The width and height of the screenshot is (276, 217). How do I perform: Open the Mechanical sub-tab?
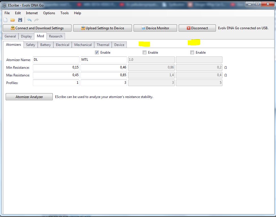tap(83, 45)
